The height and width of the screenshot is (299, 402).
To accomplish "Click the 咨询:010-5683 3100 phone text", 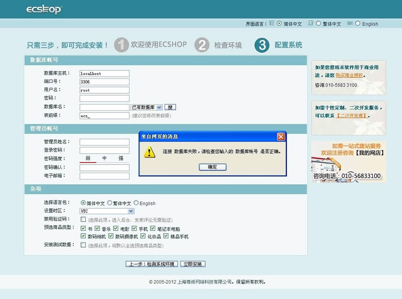I will pos(336,85).
